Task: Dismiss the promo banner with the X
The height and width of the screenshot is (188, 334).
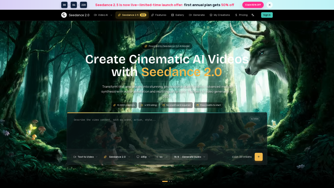Action: 269,5
